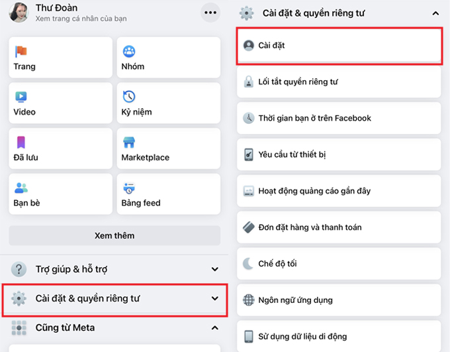Open the Bảng feed shortcut
Image resolution: width=450 pixels, height=352 pixels.
point(169,194)
